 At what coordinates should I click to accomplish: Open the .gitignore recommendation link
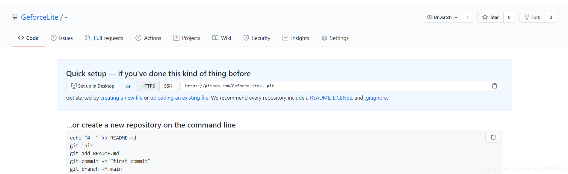376,97
